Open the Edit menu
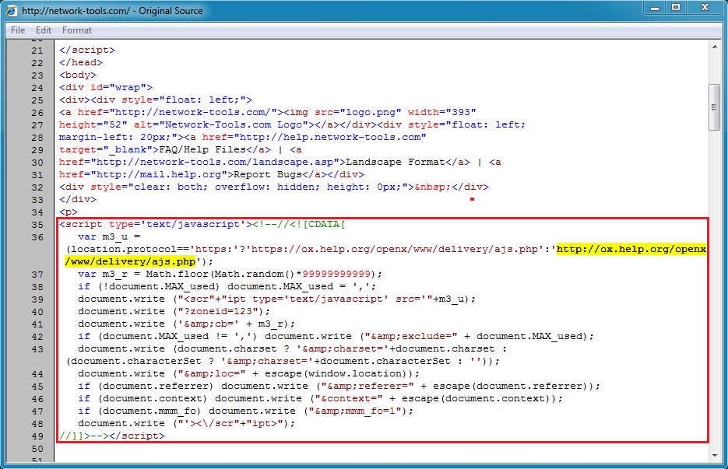This screenshot has width=728, height=469. coord(43,30)
